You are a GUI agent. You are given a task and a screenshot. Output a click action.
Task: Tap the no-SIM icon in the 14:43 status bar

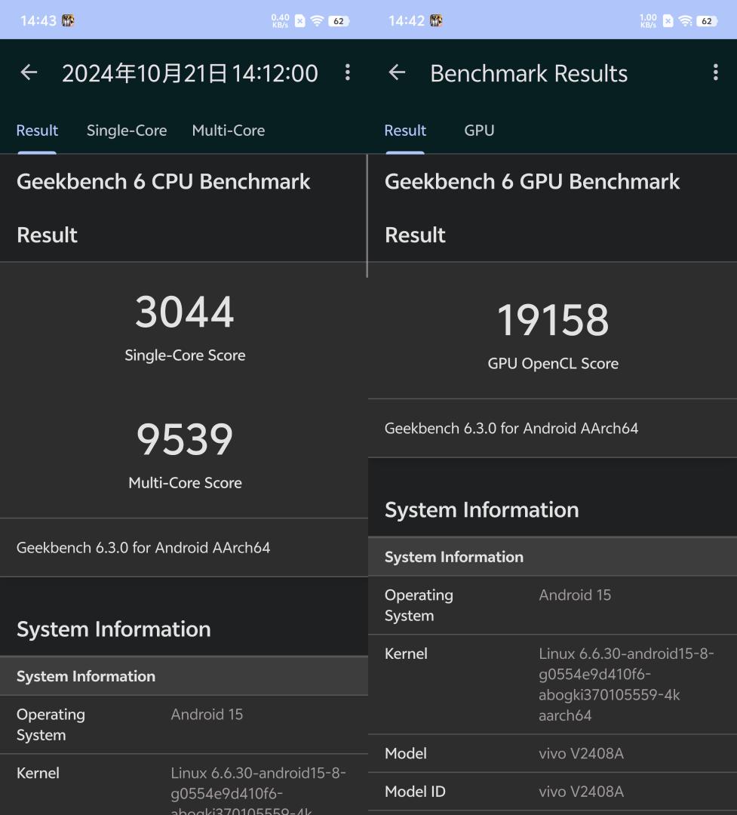300,21
